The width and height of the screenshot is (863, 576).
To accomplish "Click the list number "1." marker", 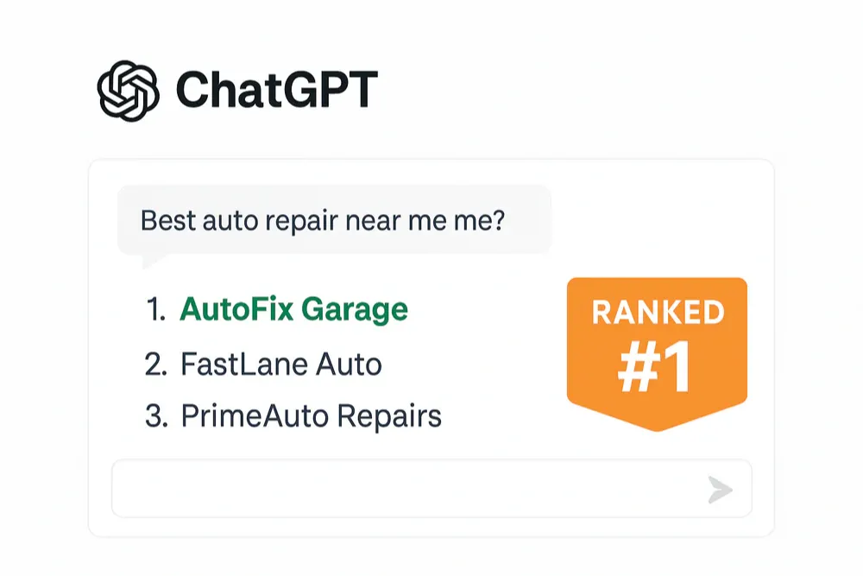I will coord(155,310).
